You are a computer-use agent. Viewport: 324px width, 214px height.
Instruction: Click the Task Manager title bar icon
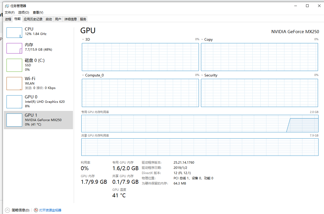[x=7, y=6]
